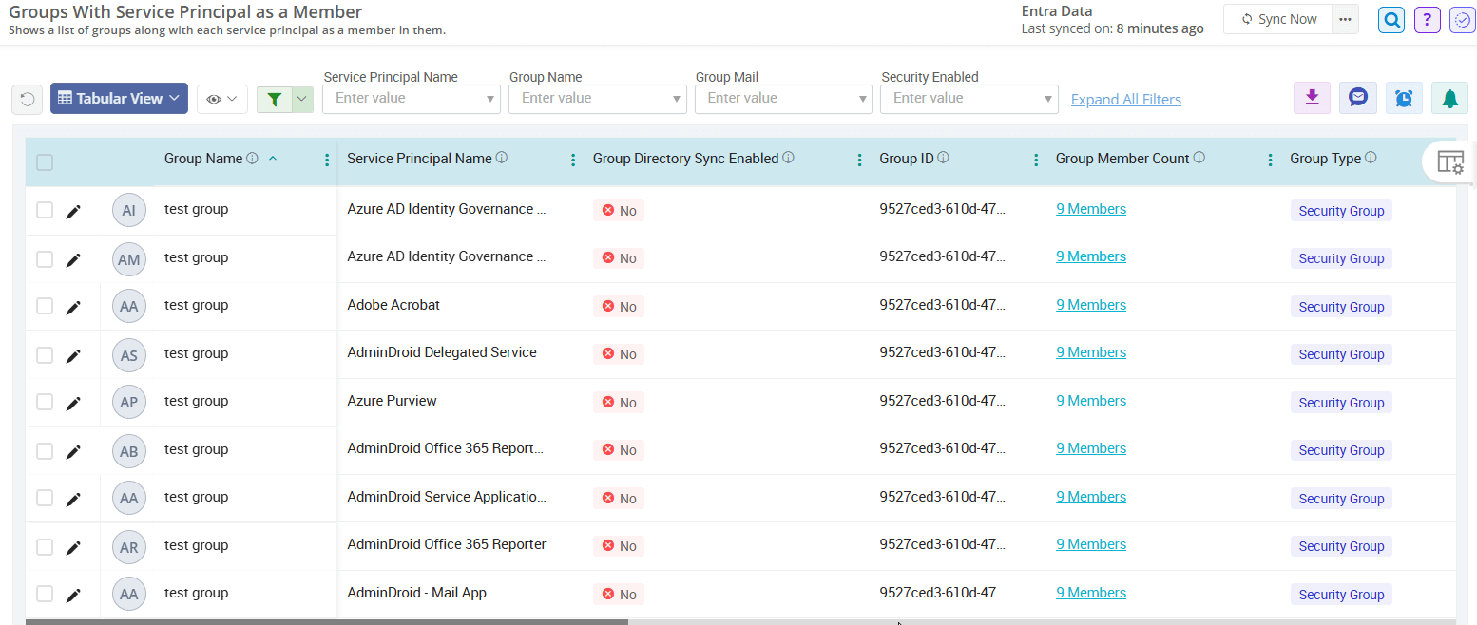Click the help question mark icon
The image size is (1477, 625).
(x=1427, y=19)
